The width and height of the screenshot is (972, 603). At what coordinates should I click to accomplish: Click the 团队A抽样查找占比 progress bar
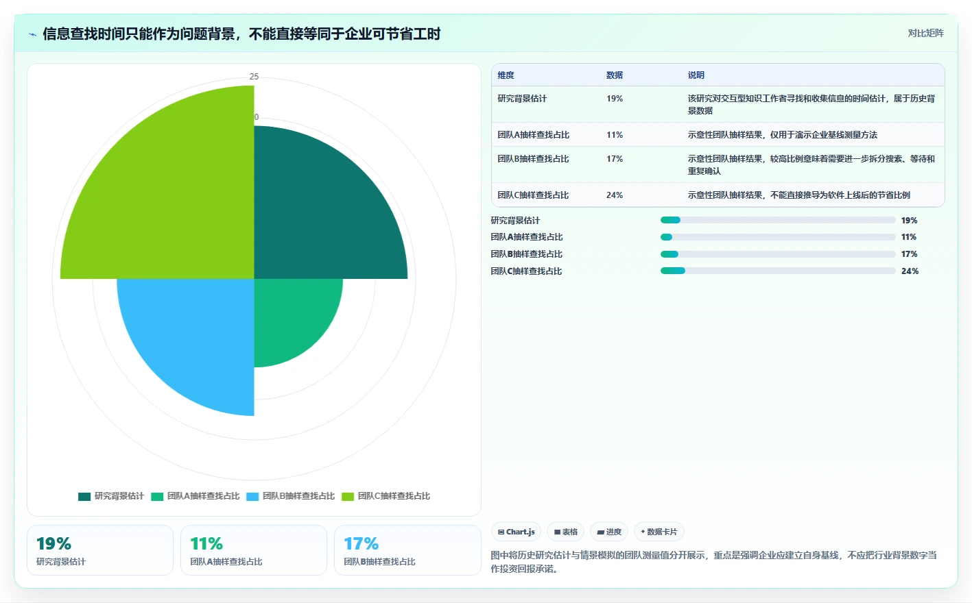[x=778, y=237]
